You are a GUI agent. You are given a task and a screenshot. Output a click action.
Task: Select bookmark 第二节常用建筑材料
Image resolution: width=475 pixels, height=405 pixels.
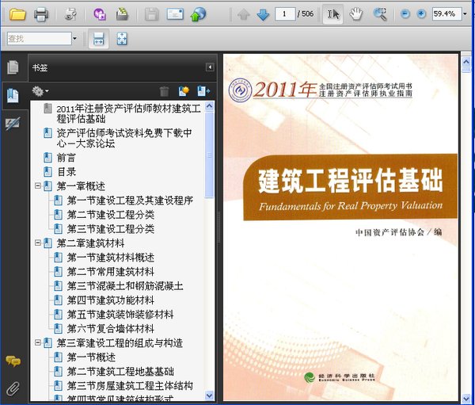coord(111,272)
